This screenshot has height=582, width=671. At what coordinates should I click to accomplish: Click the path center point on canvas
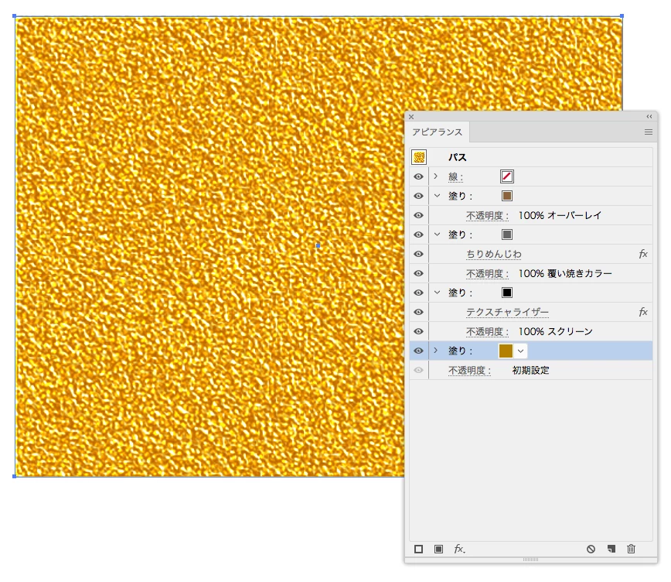point(318,245)
